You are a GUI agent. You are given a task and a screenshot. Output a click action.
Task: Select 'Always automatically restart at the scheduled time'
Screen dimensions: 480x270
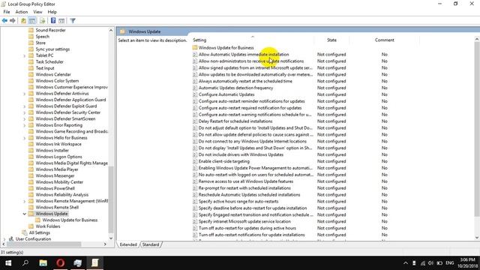(x=245, y=81)
